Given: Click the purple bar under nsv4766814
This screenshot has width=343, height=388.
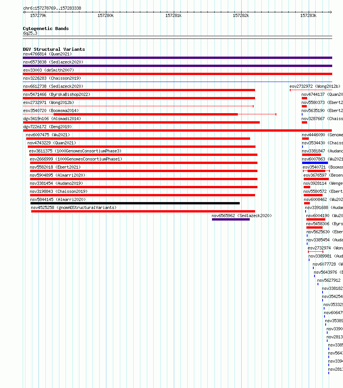Looking at the screenshot, I should [177, 58].
